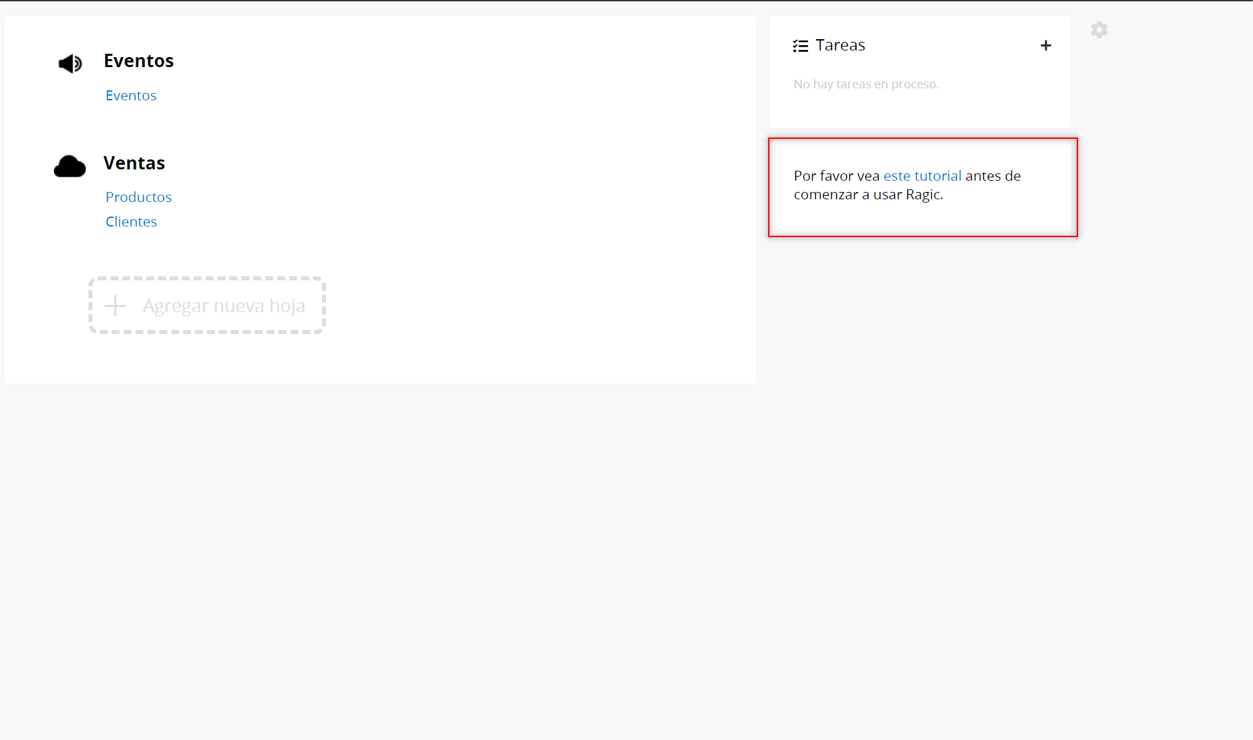Image resolution: width=1253 pixels, height=740 pixels.
Task: Select the Eventos tab heading
Action: tap(138, 61)
